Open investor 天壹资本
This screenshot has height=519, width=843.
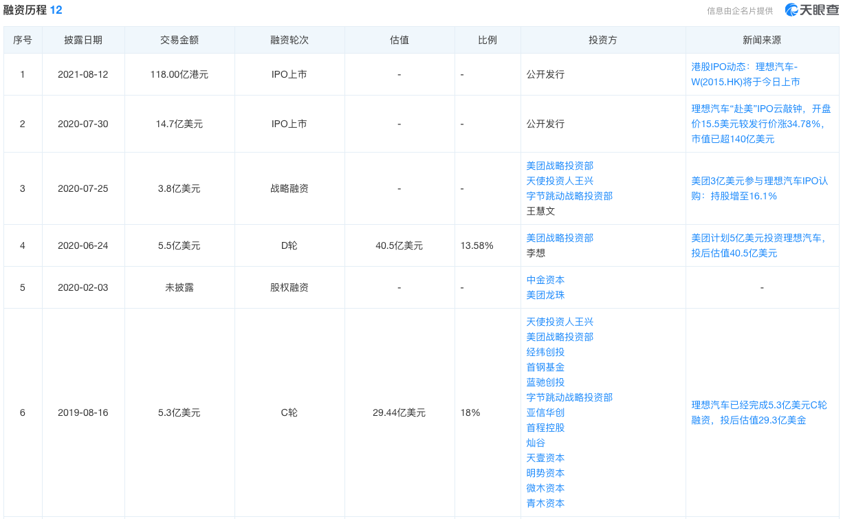pyautogui.click(x=545, y=458)
